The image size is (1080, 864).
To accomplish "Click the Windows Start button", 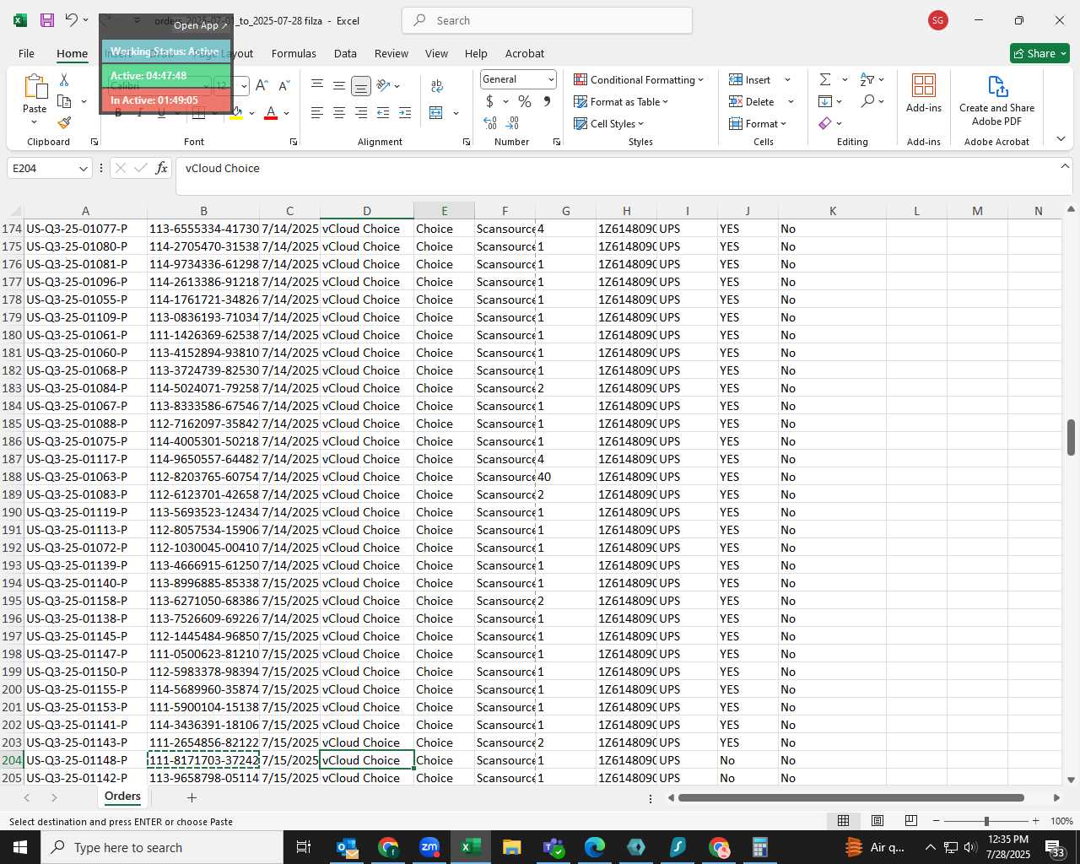I will [20, 847].
